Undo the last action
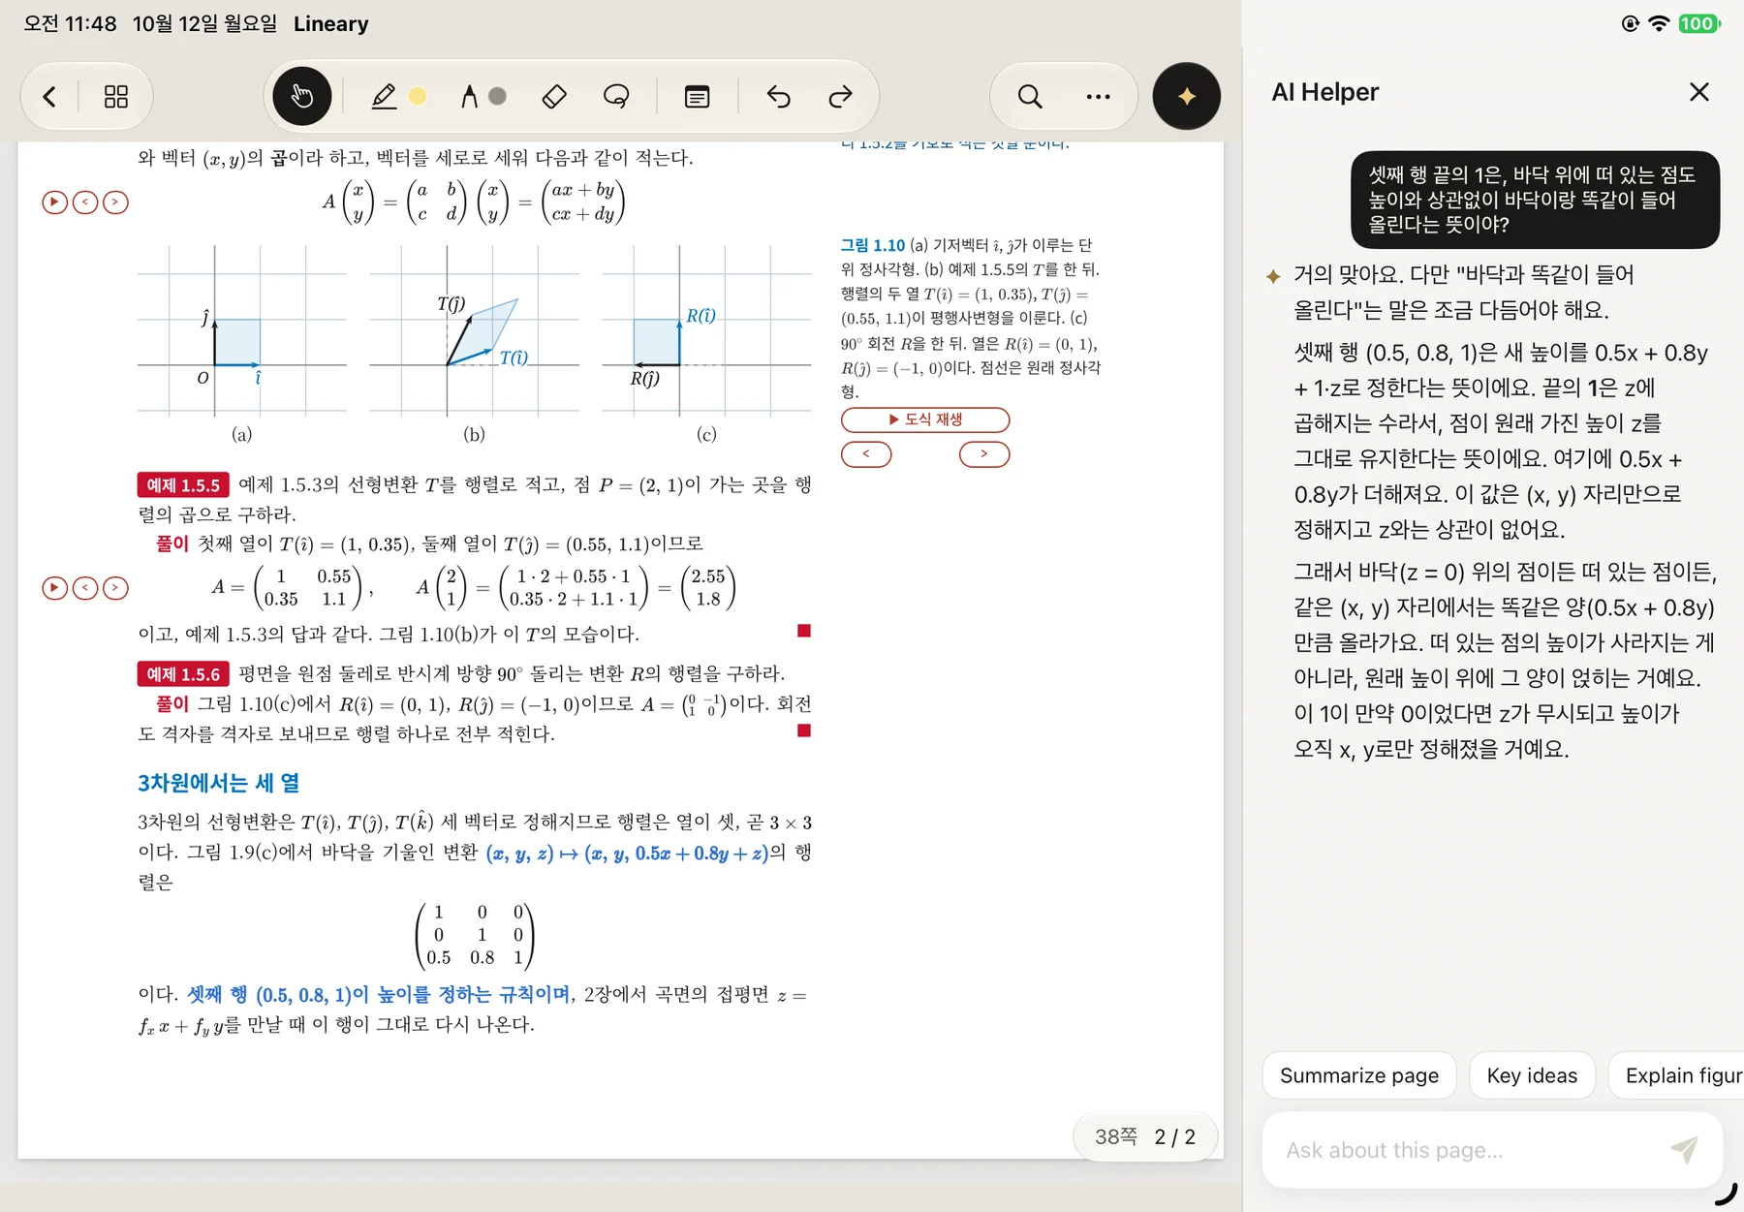 click(778, 96)
